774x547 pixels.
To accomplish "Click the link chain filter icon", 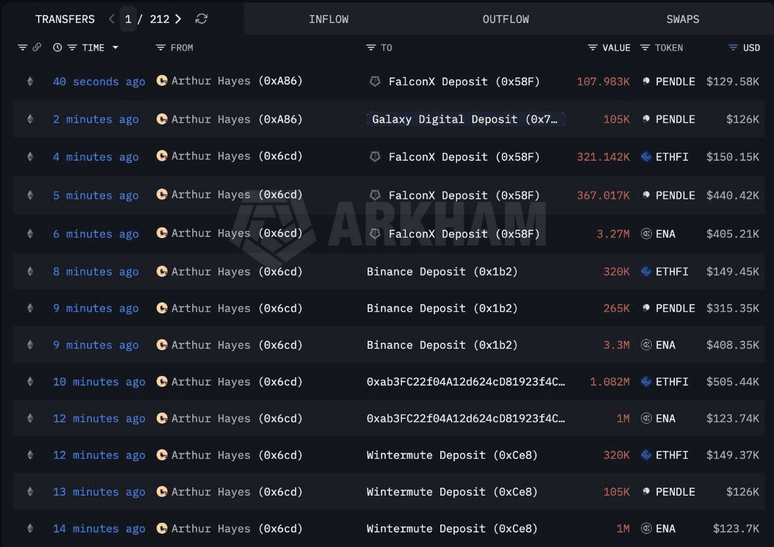I will point(37,47).
